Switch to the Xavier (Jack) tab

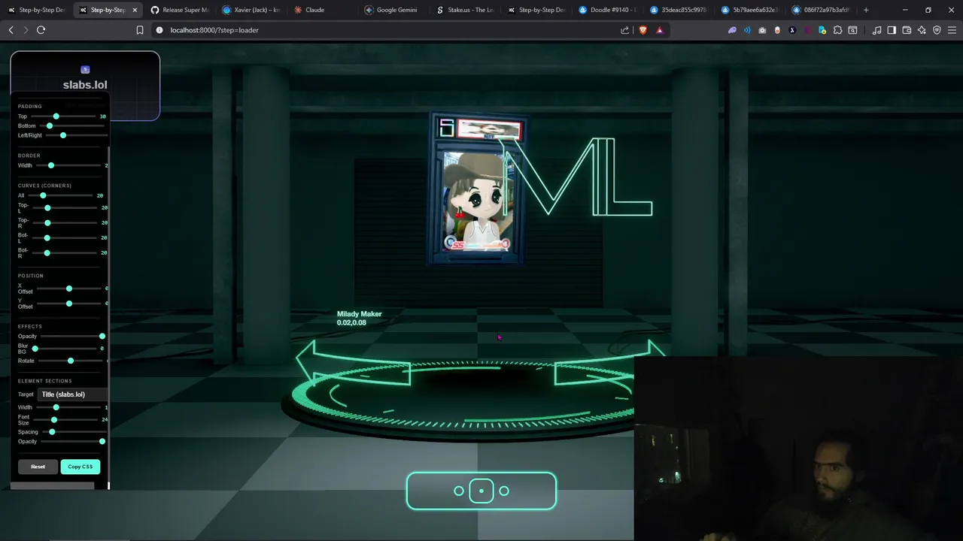(x=251, y=10)
